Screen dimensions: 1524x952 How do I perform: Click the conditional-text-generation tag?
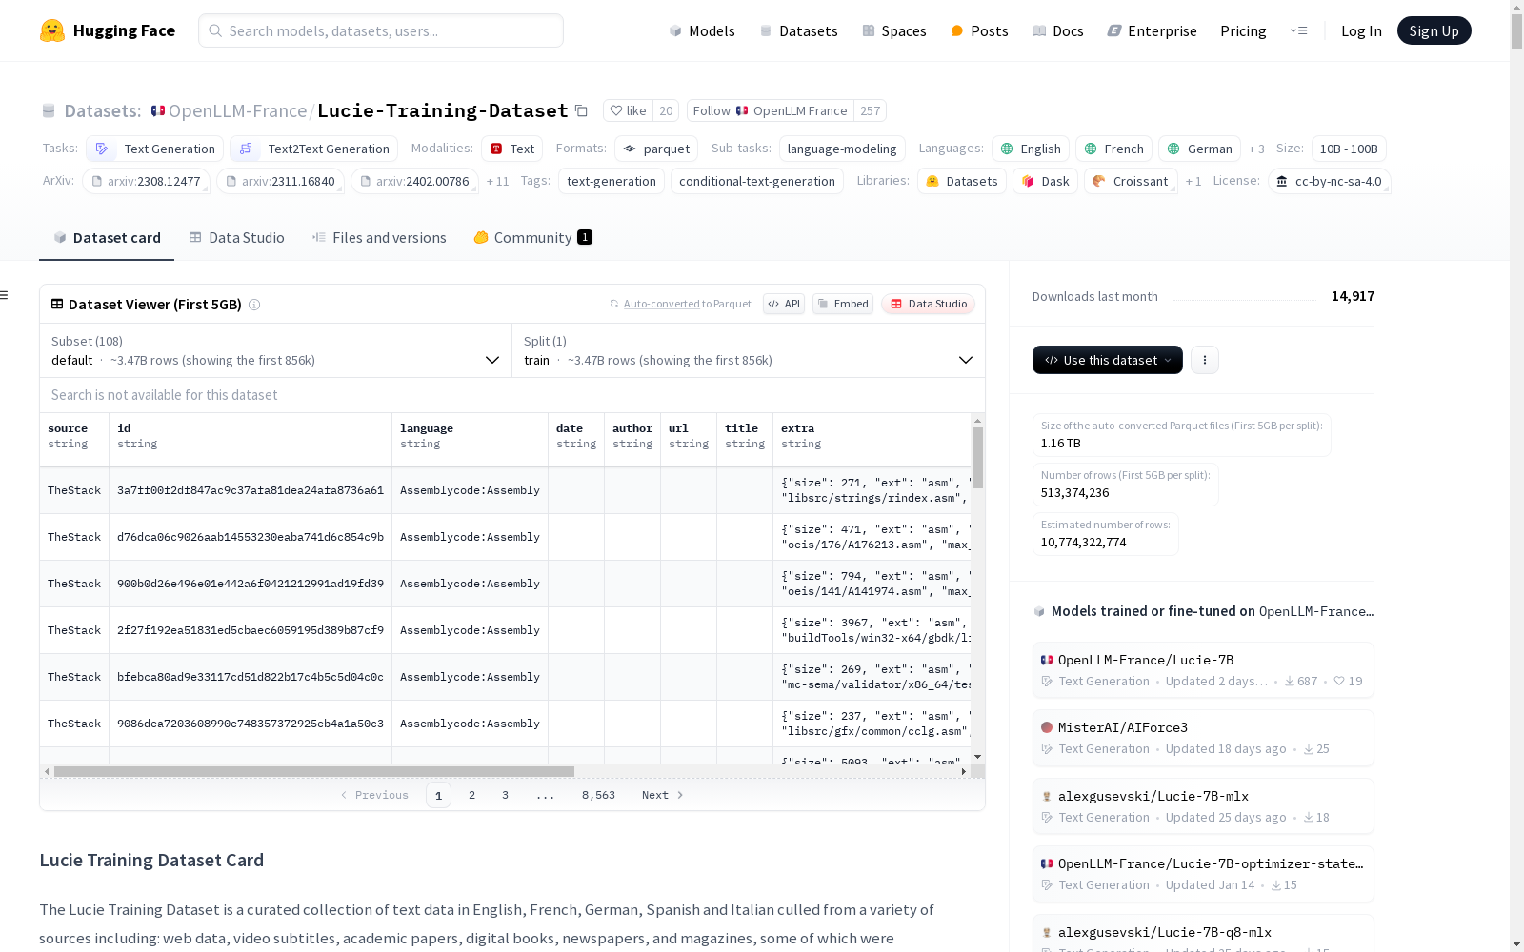pyautogui.click(x=757, y=181)
